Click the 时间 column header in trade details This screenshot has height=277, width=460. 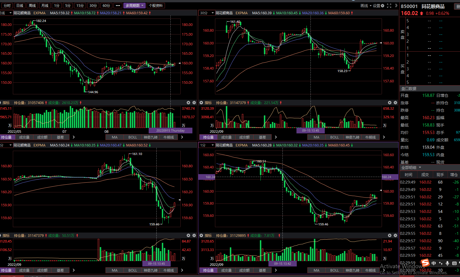[x=409, y=175]
